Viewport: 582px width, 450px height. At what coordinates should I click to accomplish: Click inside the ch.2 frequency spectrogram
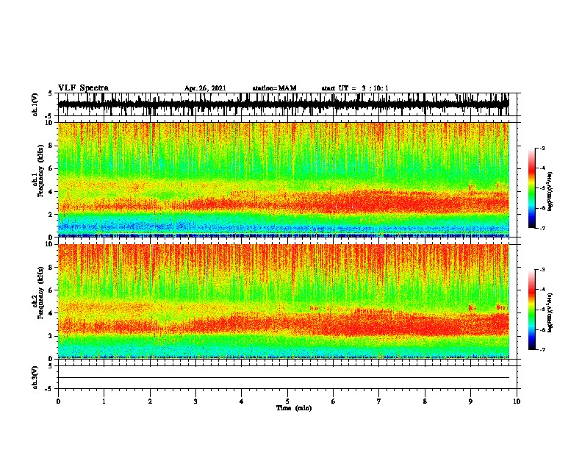pos(284,301)
